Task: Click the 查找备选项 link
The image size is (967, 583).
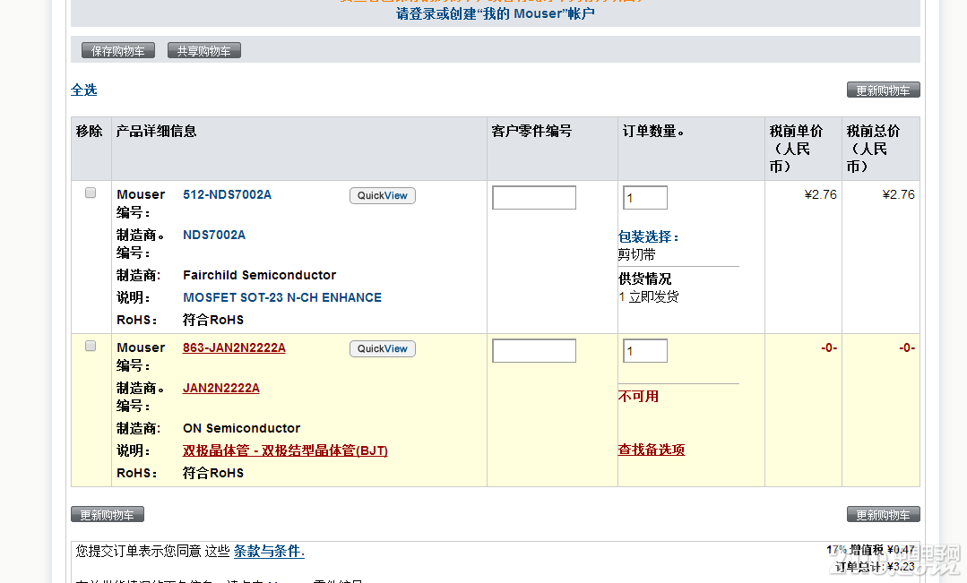Action: point(652,450)
